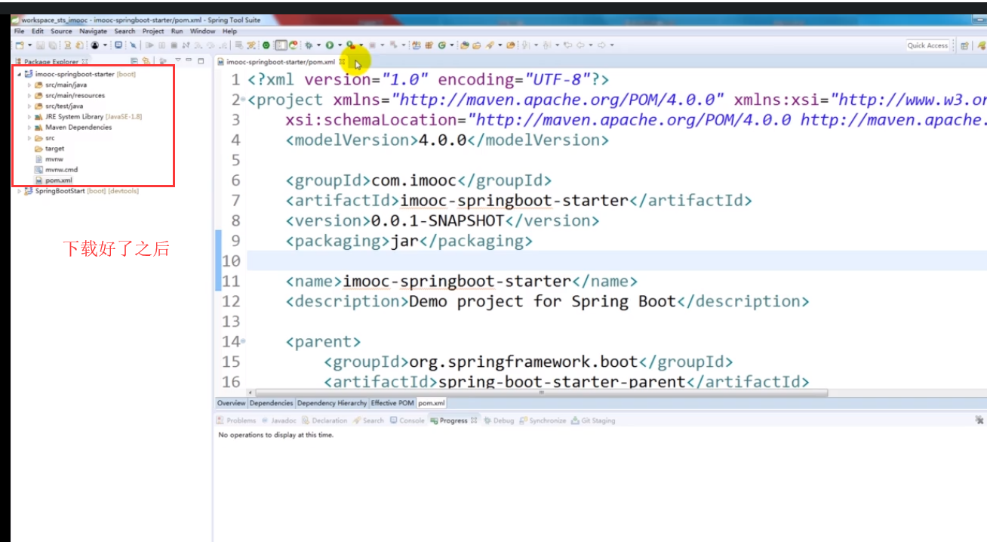Open the Forward history dropdown arrow
Viewport: 987px width, 542px height.
tap(611, 45)
